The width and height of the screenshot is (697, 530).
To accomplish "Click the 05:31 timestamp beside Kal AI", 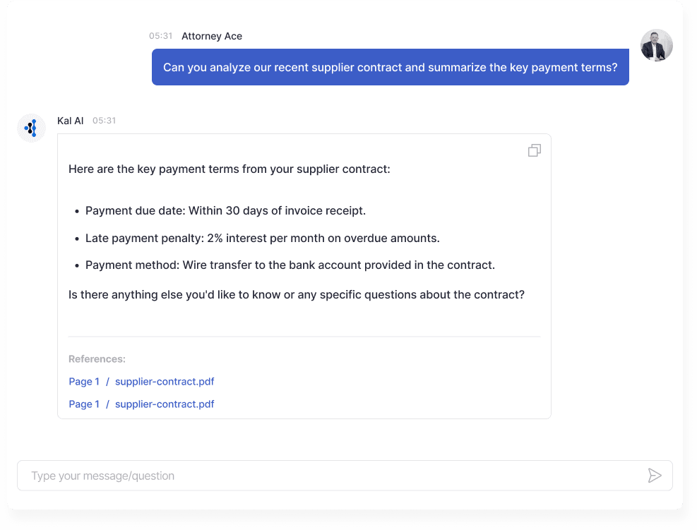I will [104, 121].
